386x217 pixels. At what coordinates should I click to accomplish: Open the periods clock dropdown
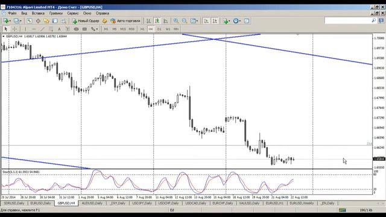coord(237,21)
